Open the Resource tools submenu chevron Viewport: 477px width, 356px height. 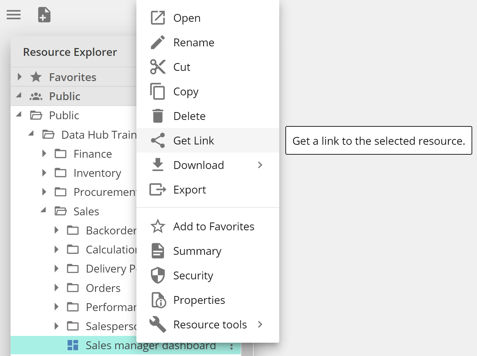point(260,324)
